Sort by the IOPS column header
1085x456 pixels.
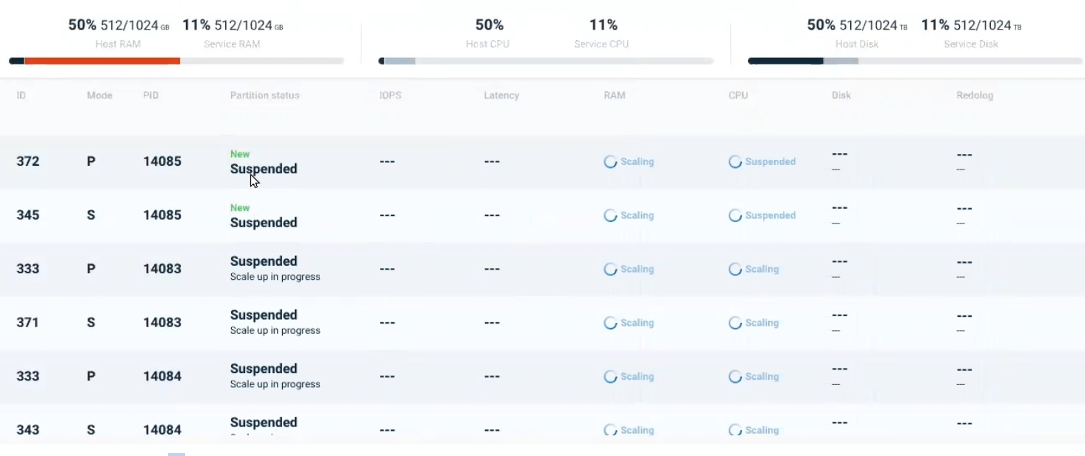[x=390, y=95]
